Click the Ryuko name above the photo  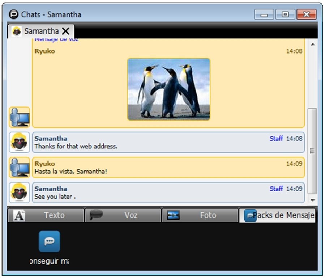coord(45,51)
